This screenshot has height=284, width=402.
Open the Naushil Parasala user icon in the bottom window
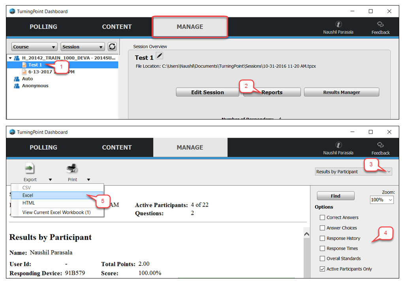tap(338, 145)
